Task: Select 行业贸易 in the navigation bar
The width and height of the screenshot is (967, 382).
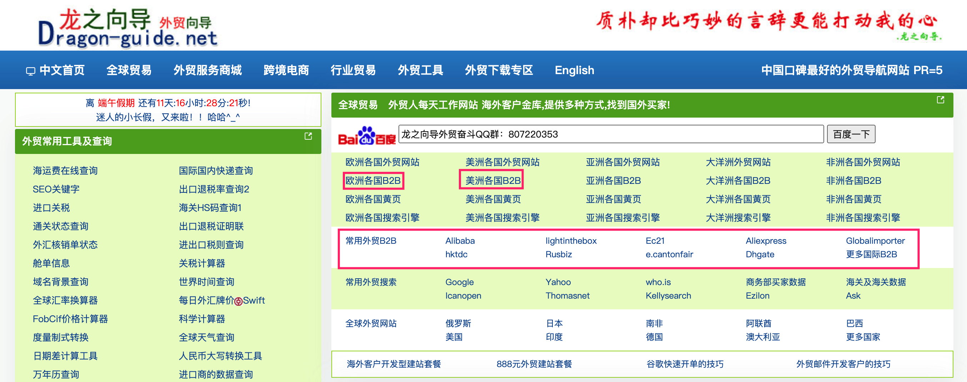Action: 353,70
